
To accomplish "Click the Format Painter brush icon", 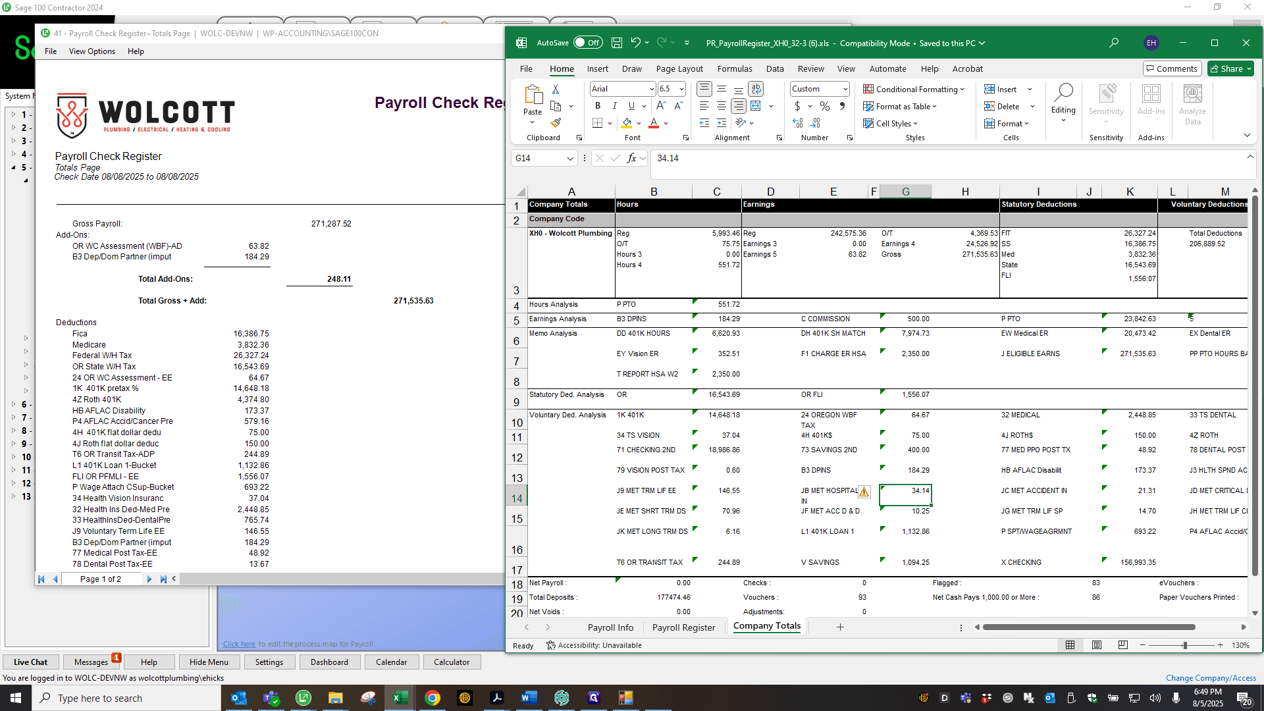I will tap(556, 122).
